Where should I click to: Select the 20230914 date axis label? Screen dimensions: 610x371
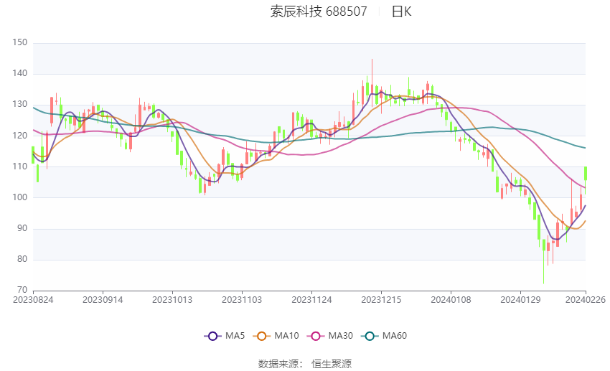103,300
